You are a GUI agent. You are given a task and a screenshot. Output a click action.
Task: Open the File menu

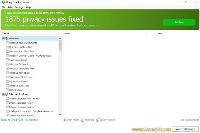point(3,7)
